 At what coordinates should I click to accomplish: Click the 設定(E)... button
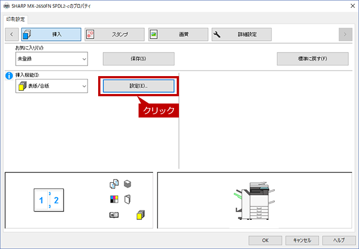click(139, 86)
